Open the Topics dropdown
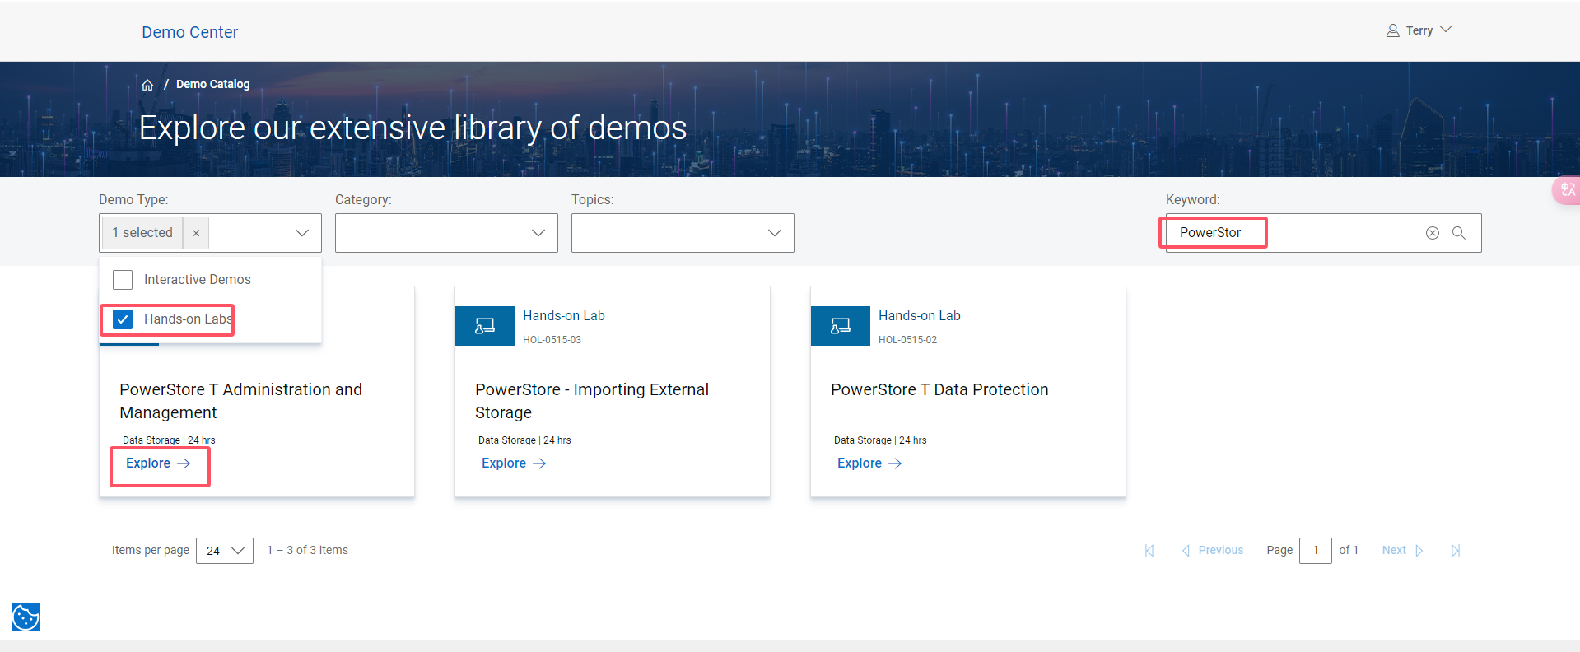1580x652 pixels. [683, 233]
